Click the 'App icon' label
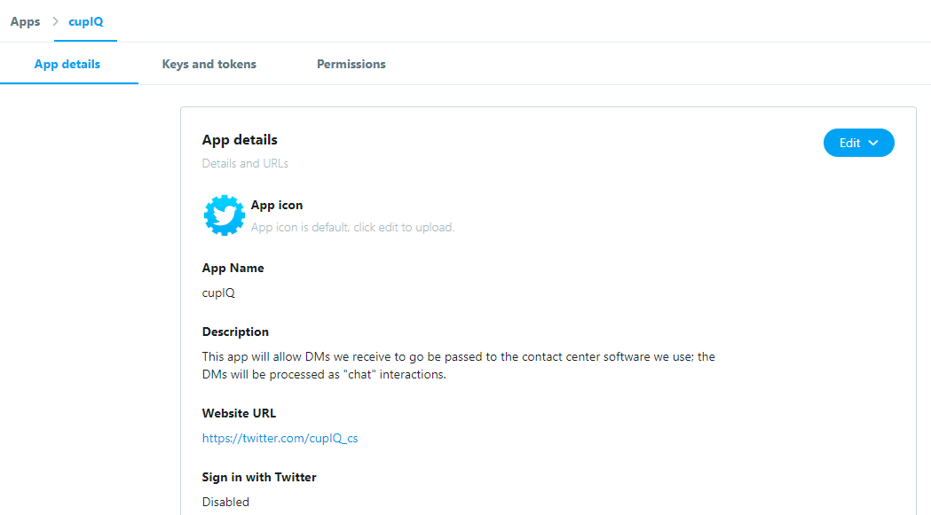This screenshot has height=515, width=931. (x=277, y=206)
